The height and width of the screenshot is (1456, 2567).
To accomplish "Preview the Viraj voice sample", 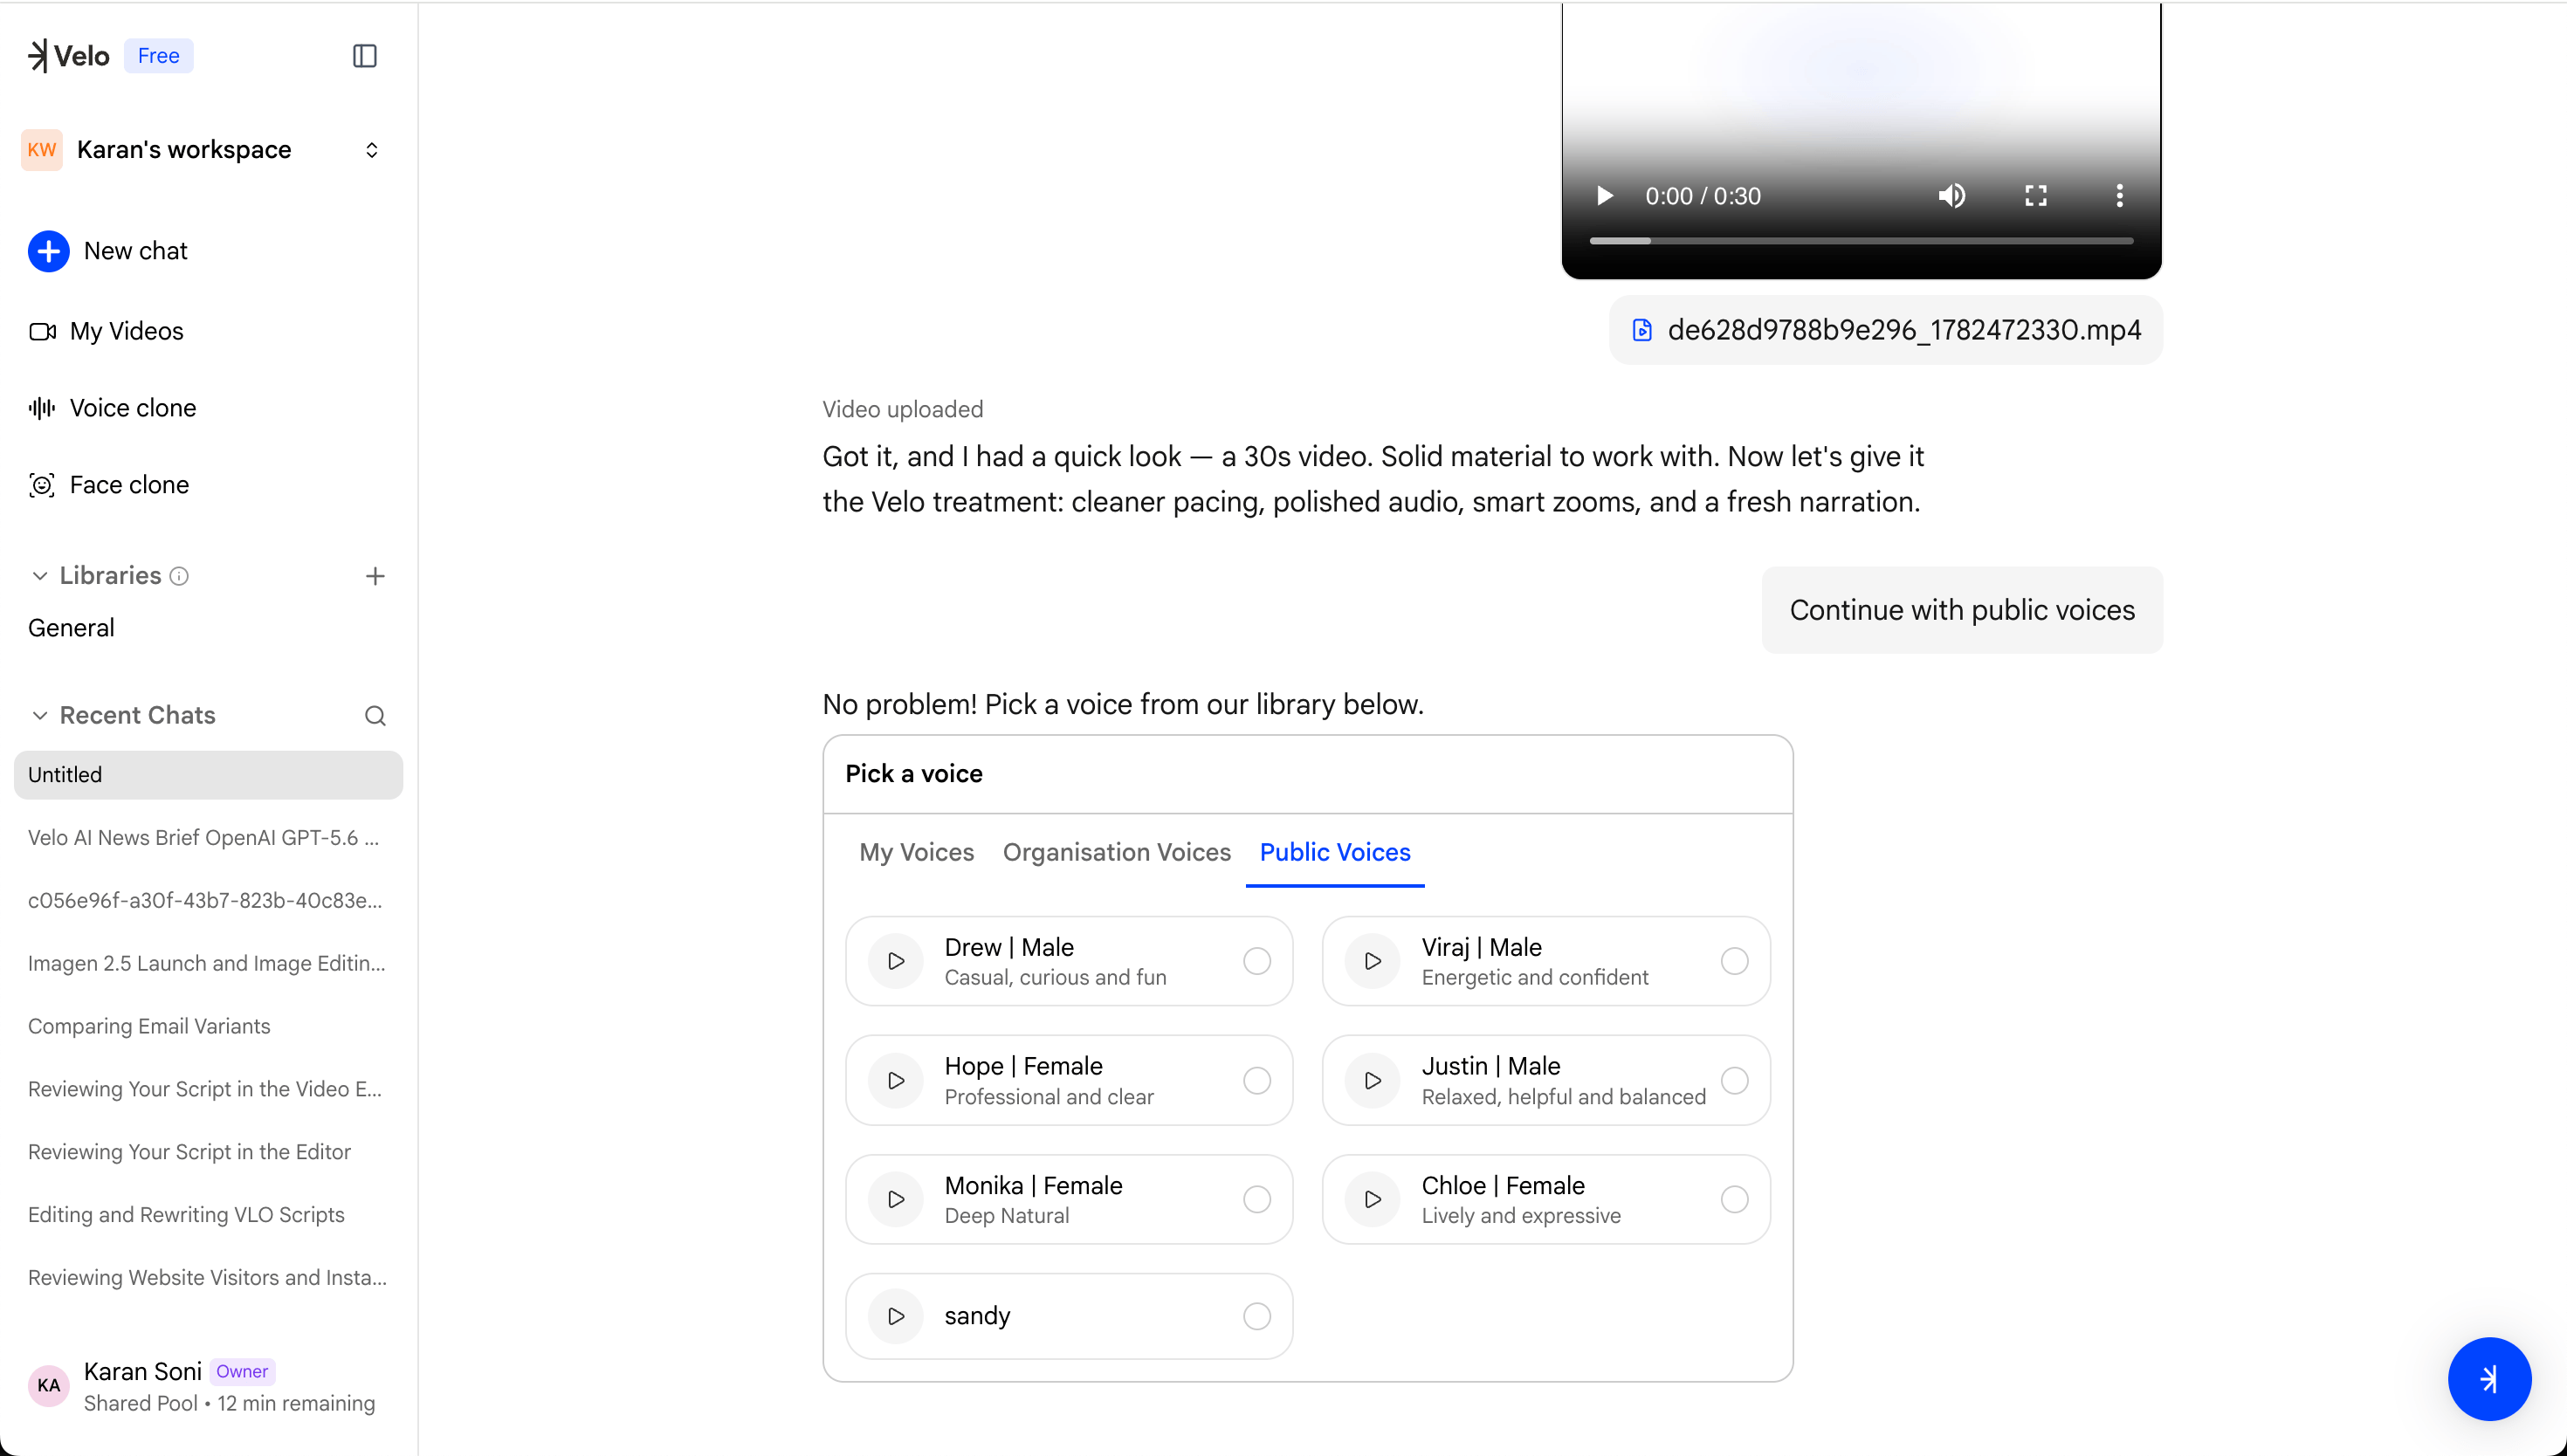I will point(1373,961).
